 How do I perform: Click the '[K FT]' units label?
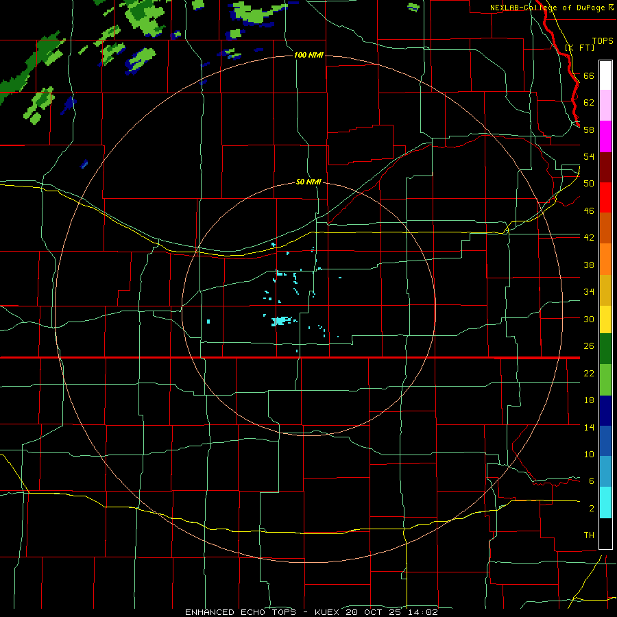coord(579,47)
